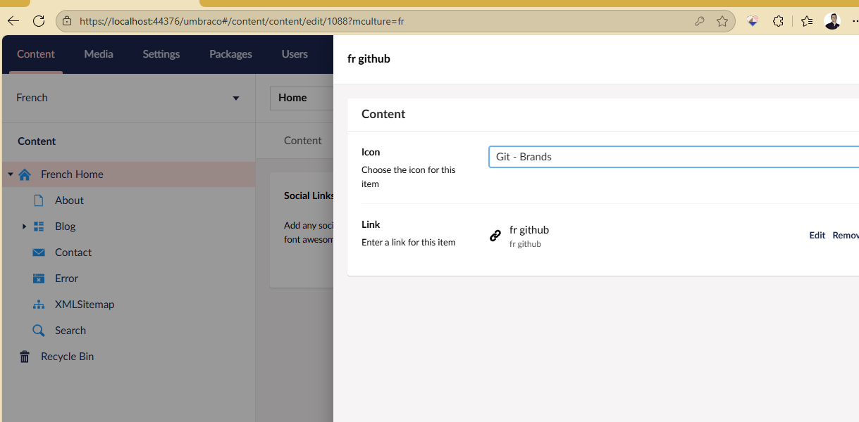Click the French Home house icon
This screenshot has width=859, height=422.
point(25,174)
